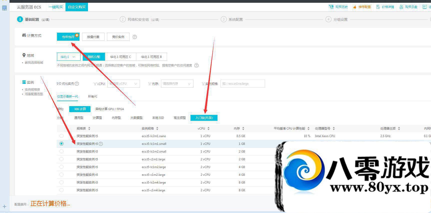Click the buy cloud disk (购买云盘) icon

pos(401,7)
